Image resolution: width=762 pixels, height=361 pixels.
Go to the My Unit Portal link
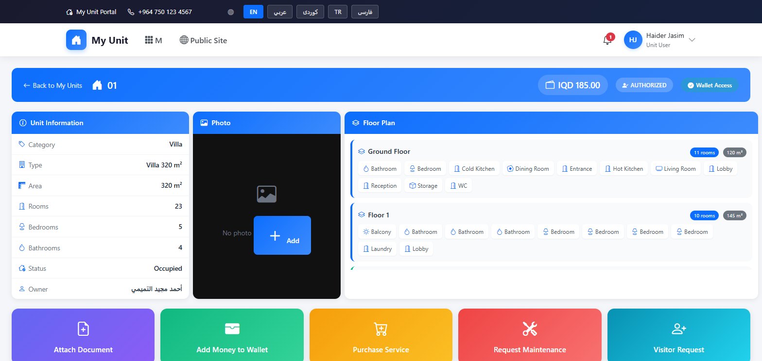click(91, 12)
